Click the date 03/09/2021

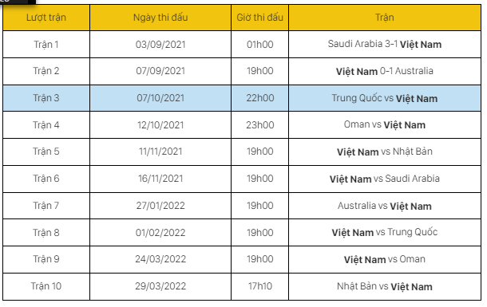tap(160, 45)
